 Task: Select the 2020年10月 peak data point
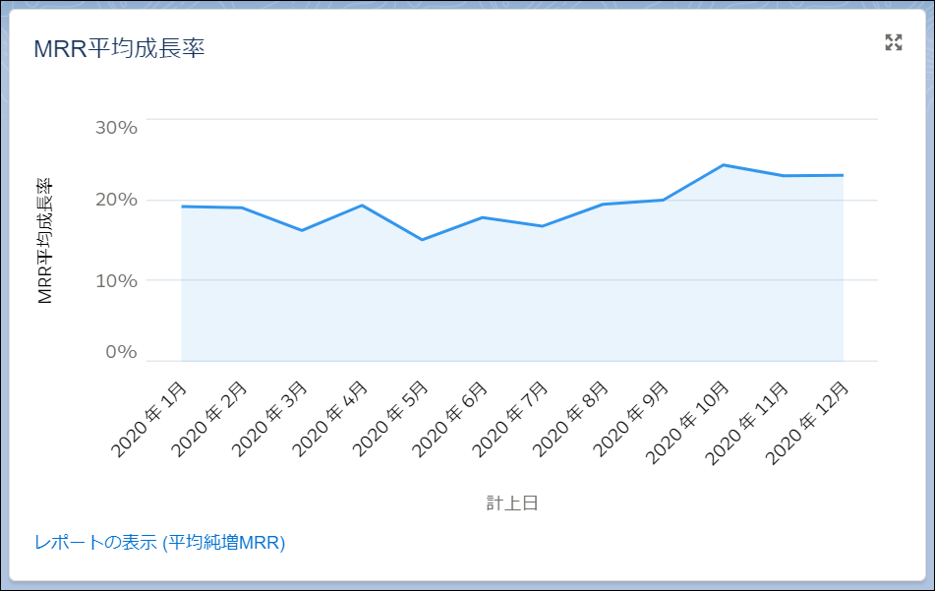724,165
